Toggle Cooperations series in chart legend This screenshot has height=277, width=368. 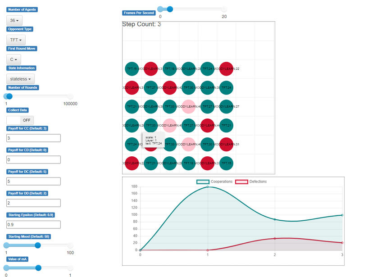point(214,182)
